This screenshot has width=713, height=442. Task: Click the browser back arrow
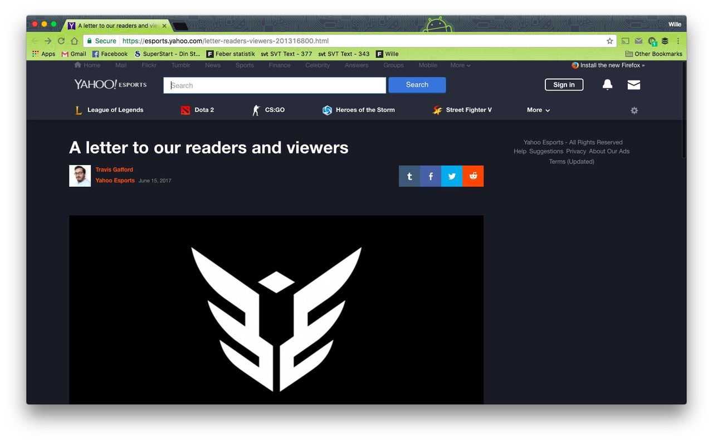point(35,41)
